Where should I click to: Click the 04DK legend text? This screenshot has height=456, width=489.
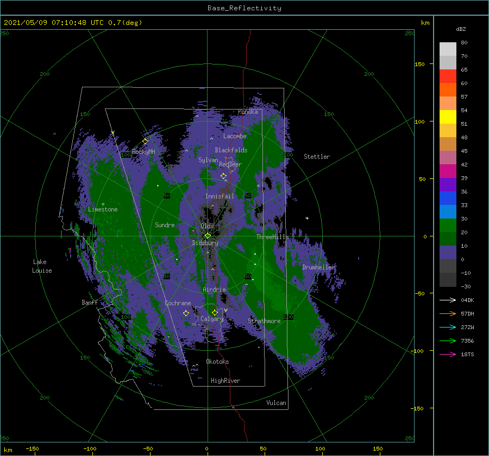pyautogui.click(x=467, y=300)
